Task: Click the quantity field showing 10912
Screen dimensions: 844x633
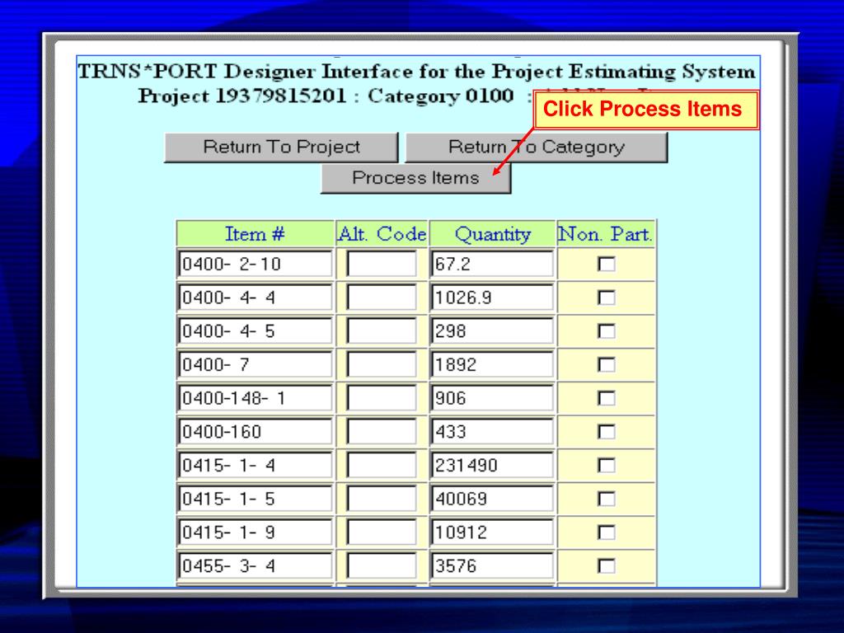Action: [492, 532]
